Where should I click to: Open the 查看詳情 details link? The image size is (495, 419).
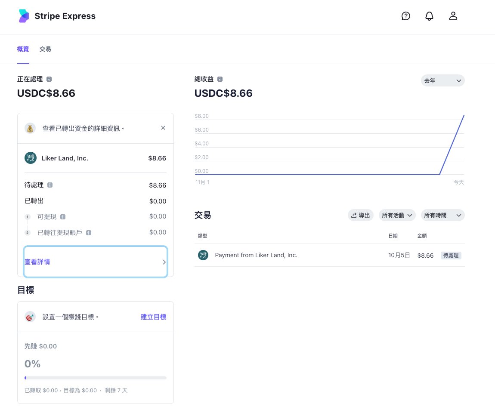[37, 262]
